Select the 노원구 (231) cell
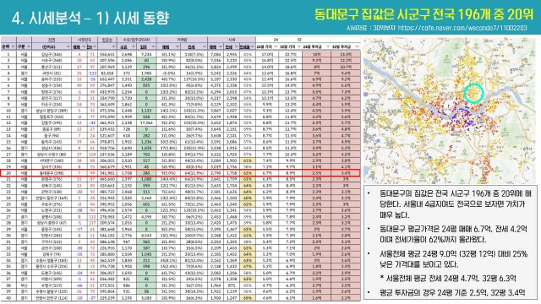Viewport: 541px width, 304px height. [x=52, y=210]
